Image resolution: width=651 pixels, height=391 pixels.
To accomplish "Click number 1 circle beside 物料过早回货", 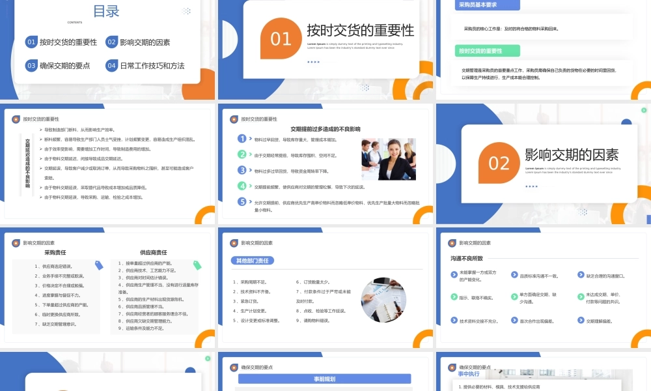I will (242, 138).
